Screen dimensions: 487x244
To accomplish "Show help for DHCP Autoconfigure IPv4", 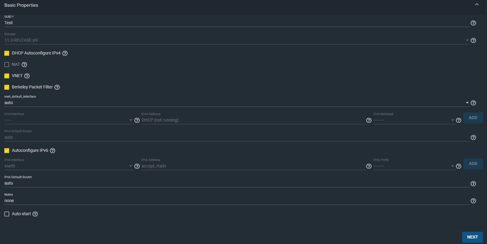I will 65,53.
